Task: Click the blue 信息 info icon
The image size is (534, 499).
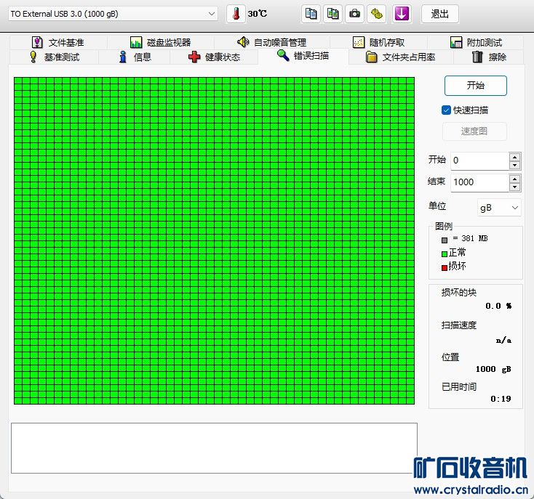Action: pyautogui.click(x=123, y=57)
